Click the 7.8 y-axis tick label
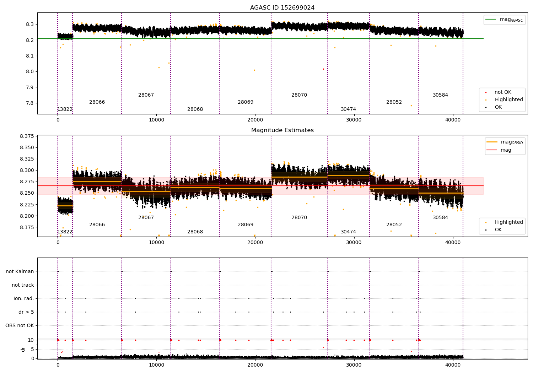Screen dimensions: 533x373 (x=30, y=103)
